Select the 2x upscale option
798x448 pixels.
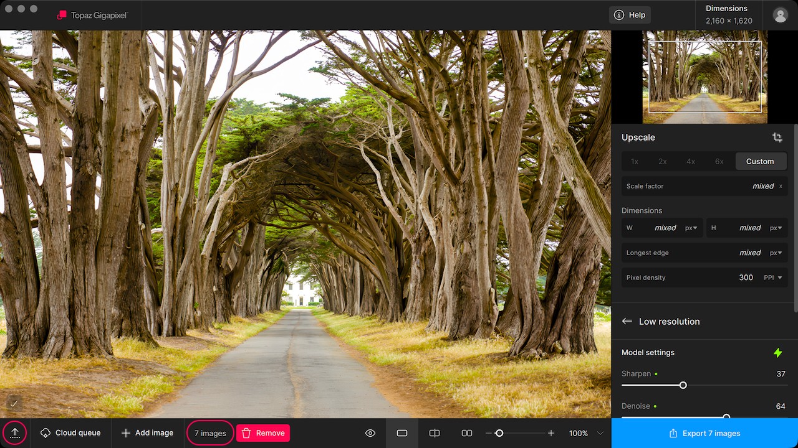coord(663,161)
